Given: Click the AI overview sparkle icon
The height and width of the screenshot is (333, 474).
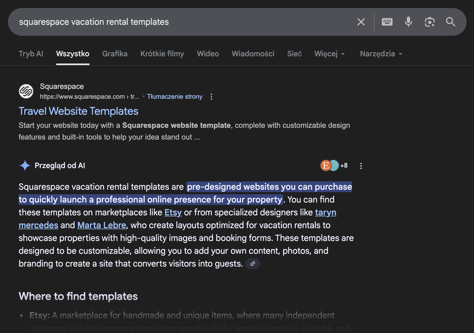Looking at the screenshot, I should [x=25, y=165].
